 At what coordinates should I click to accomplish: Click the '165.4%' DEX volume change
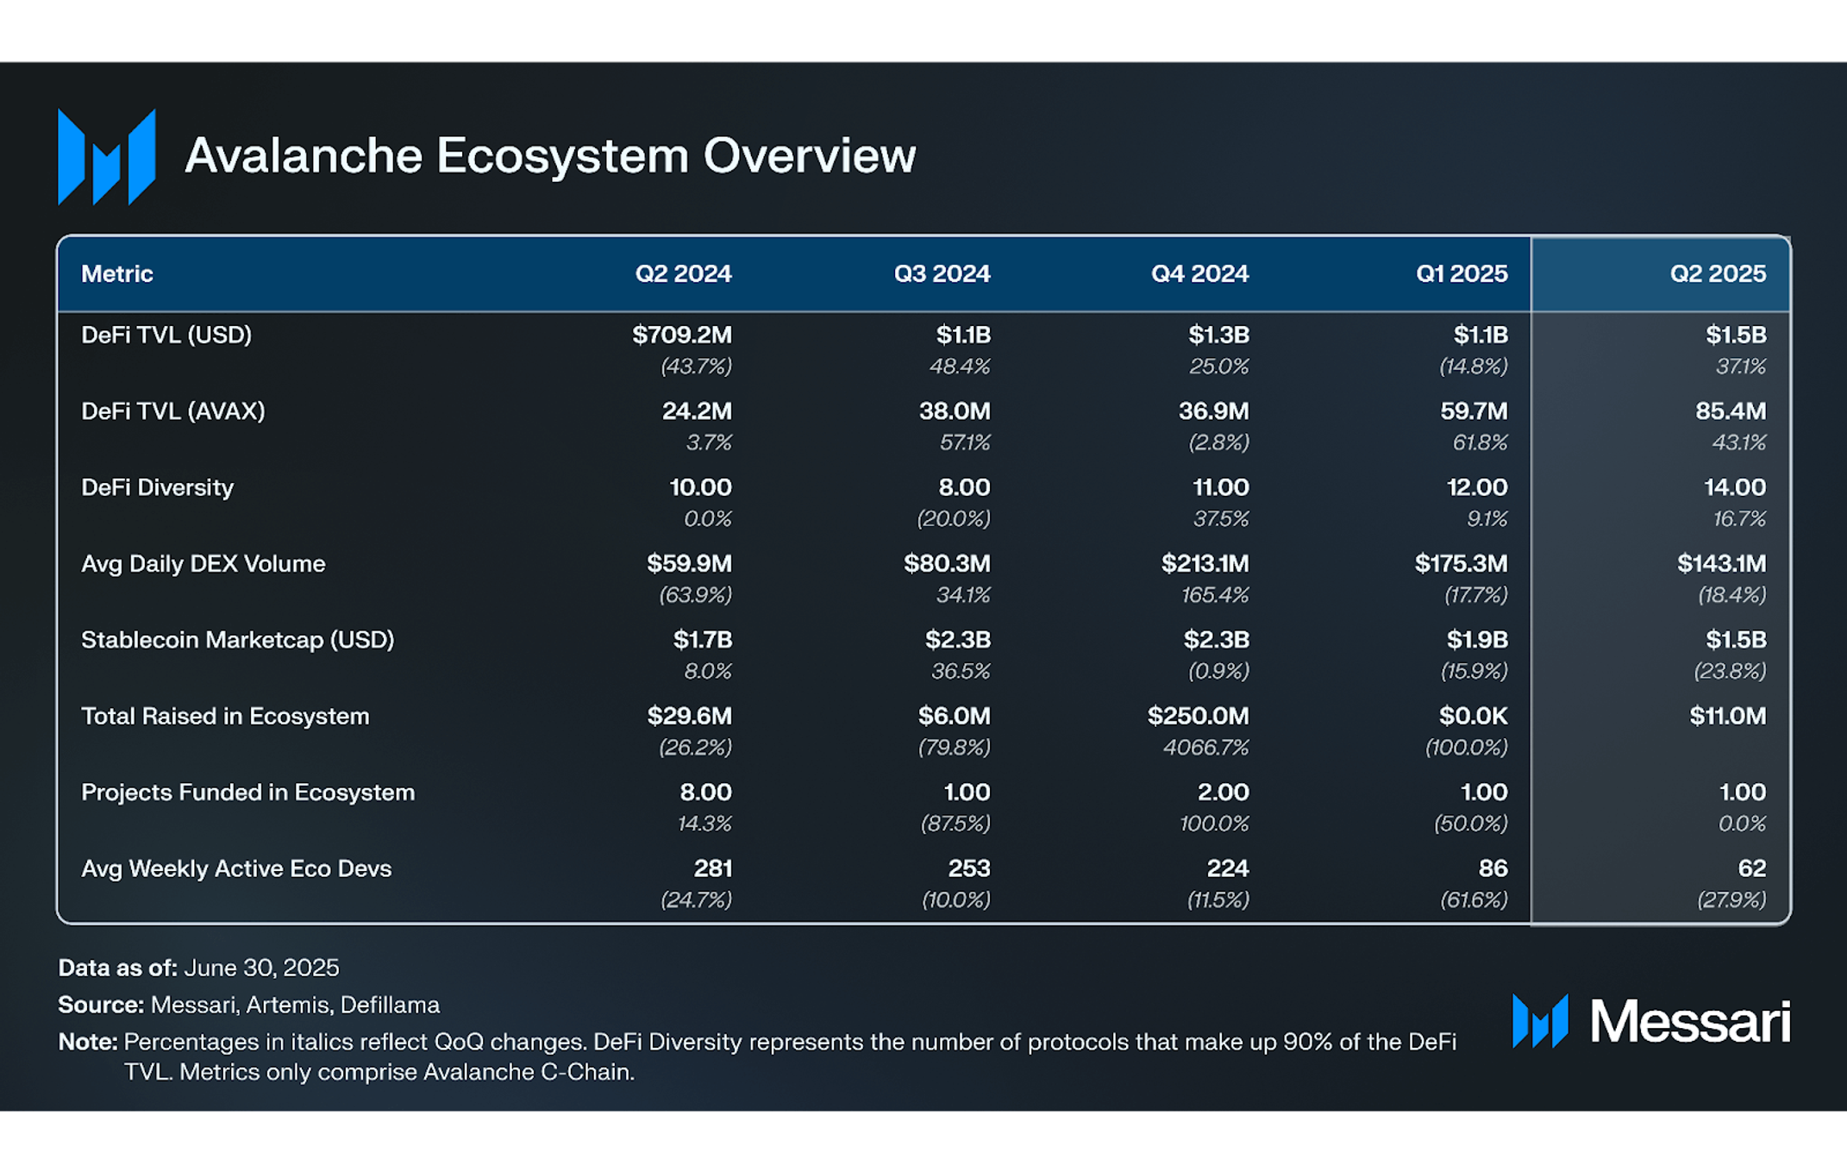pos(1213,595)
